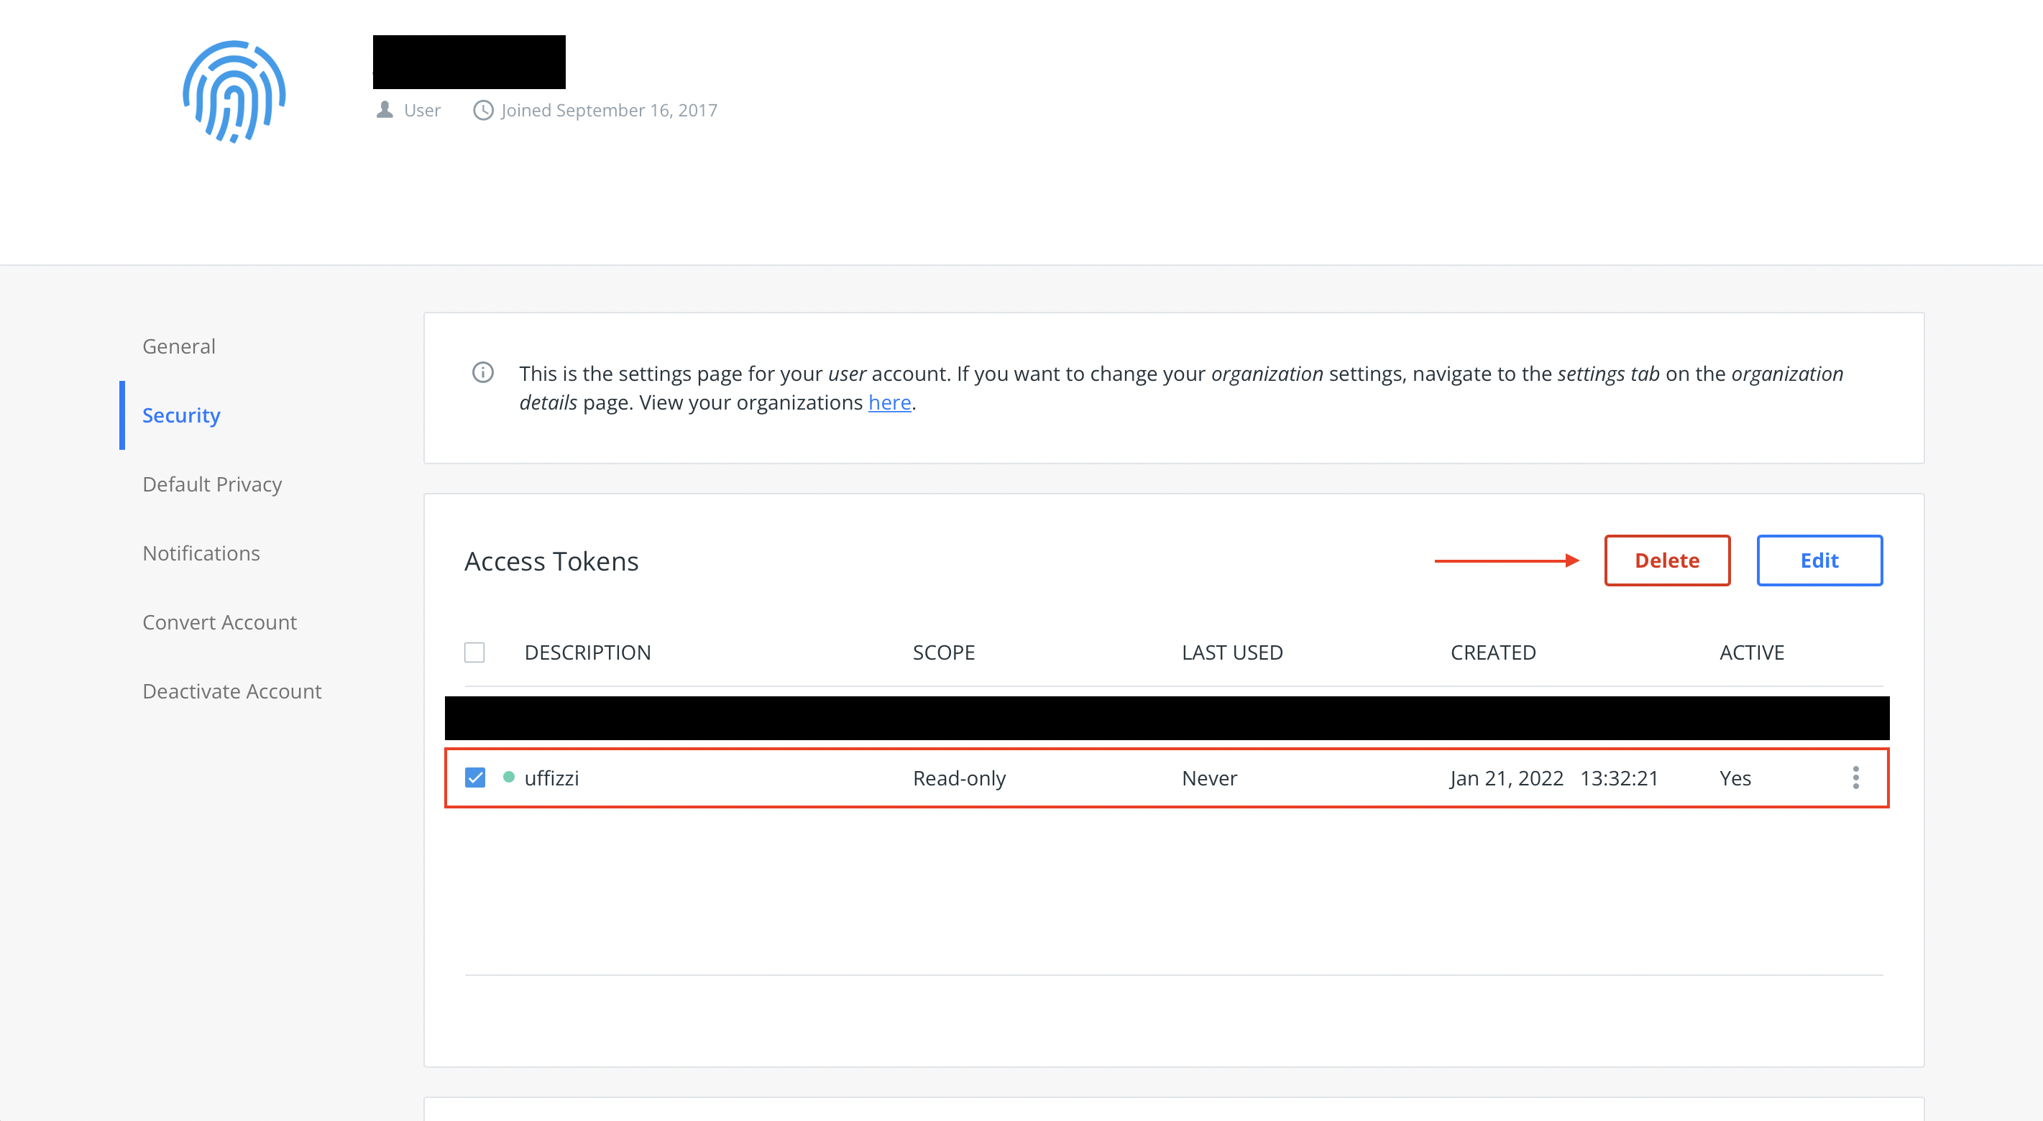
Task: Open the General settings tab
Action: click(178, 346)
